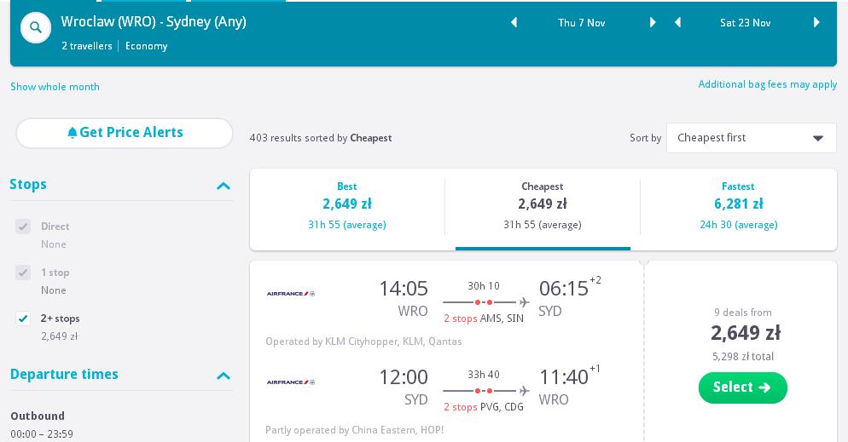848x442 pixels.
Task: Go to previous day for Thu 7 Nov
Action: point(514,22)
